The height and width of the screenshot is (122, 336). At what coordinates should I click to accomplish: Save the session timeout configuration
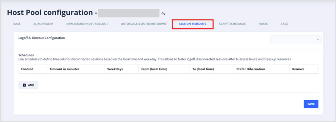click(311, 104)
